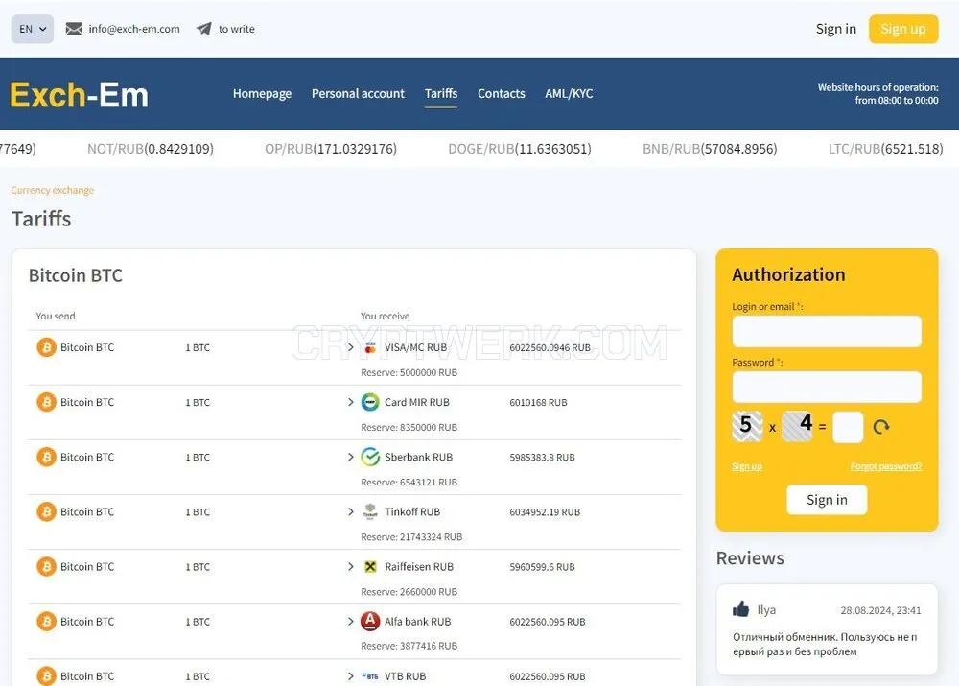The height and width of the screenshot is (686, 959).
Task: Click the info@exch-em.com email link
Action: tap(134, 29)
